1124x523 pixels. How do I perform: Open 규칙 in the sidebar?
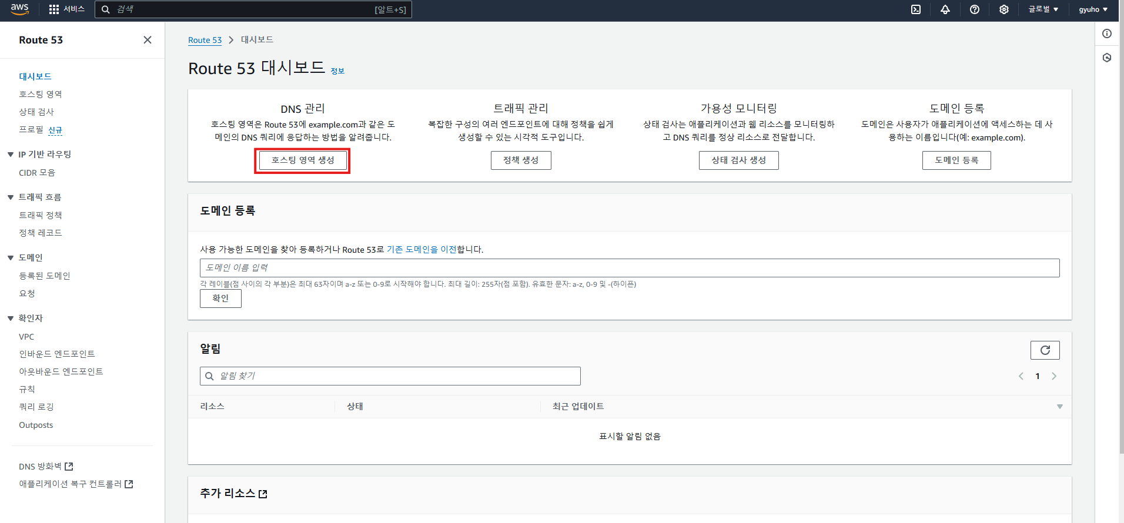pyautogui.click(x=27, y=389)
